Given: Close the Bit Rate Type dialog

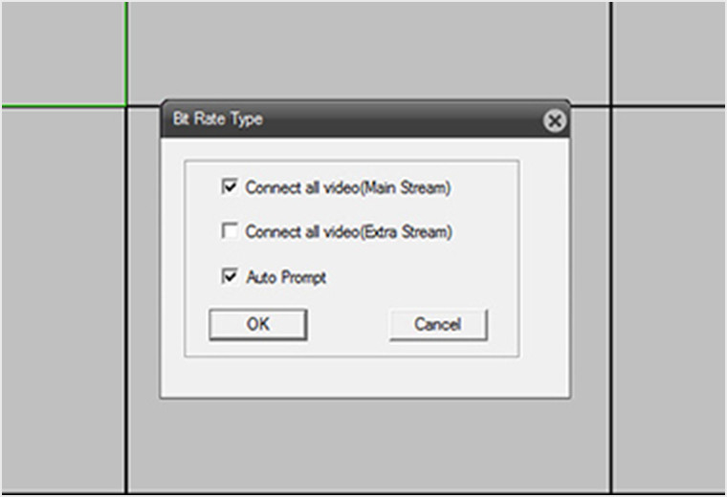Looking at the screenshot, I should click(x=554, y=120).
